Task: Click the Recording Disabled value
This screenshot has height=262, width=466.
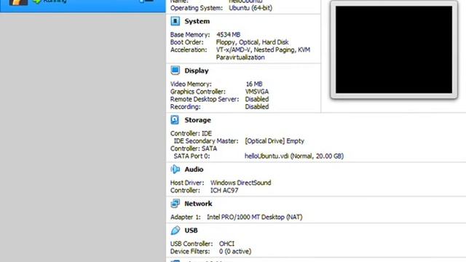Action: click(257, 107)
